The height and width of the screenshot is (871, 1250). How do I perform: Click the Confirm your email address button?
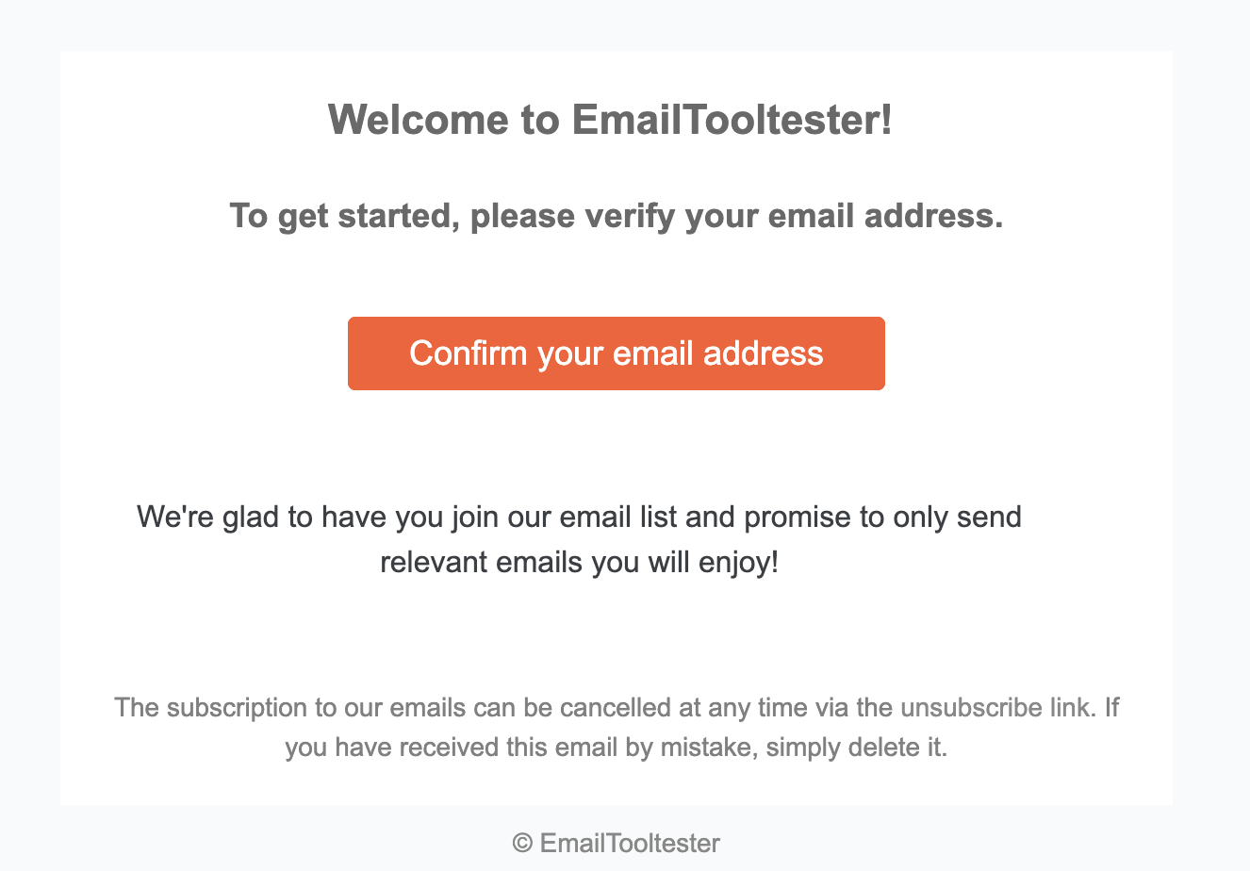click(616, 353)
